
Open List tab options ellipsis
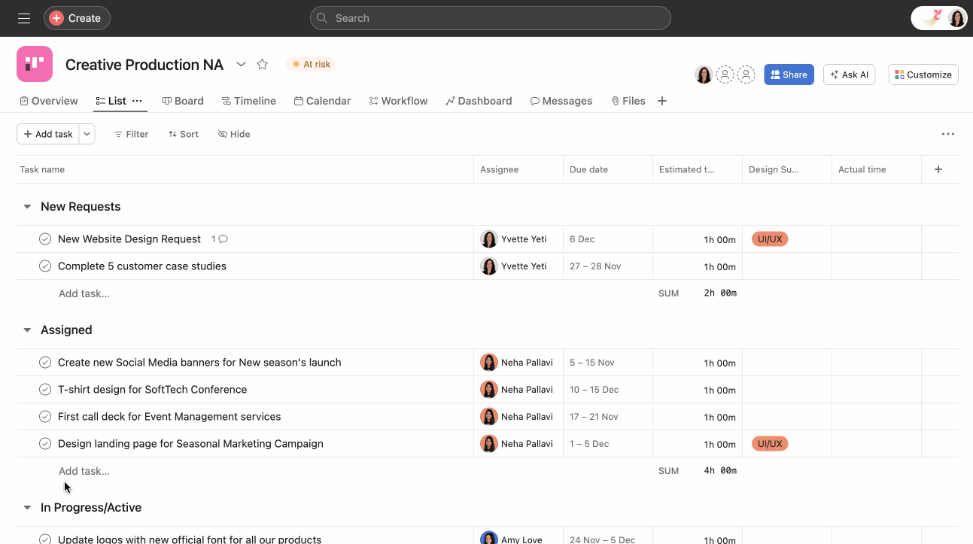point(137,101)
